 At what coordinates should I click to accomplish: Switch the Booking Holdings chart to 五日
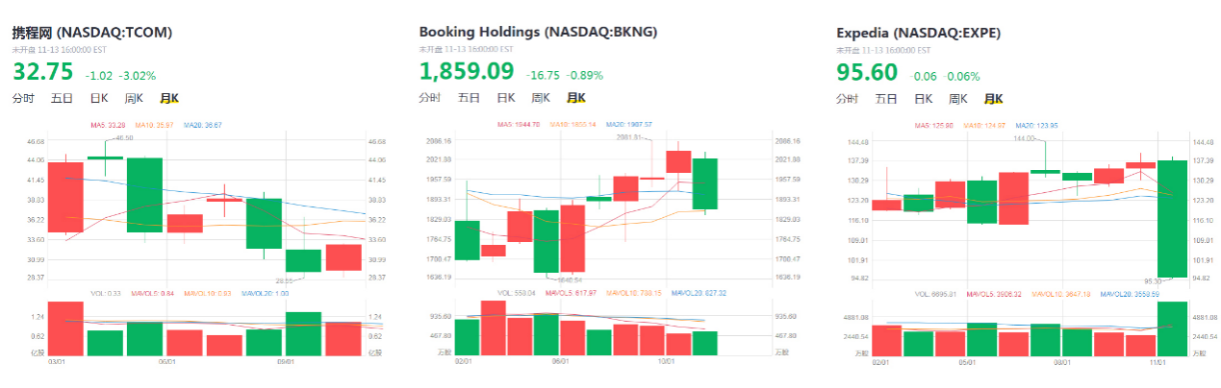click(x=469, y=98)
